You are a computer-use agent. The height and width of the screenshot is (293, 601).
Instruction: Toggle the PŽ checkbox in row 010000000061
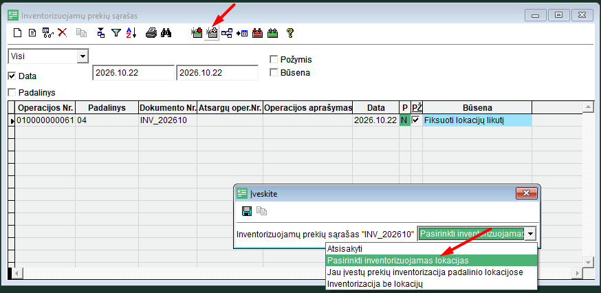tap(416, 120)
